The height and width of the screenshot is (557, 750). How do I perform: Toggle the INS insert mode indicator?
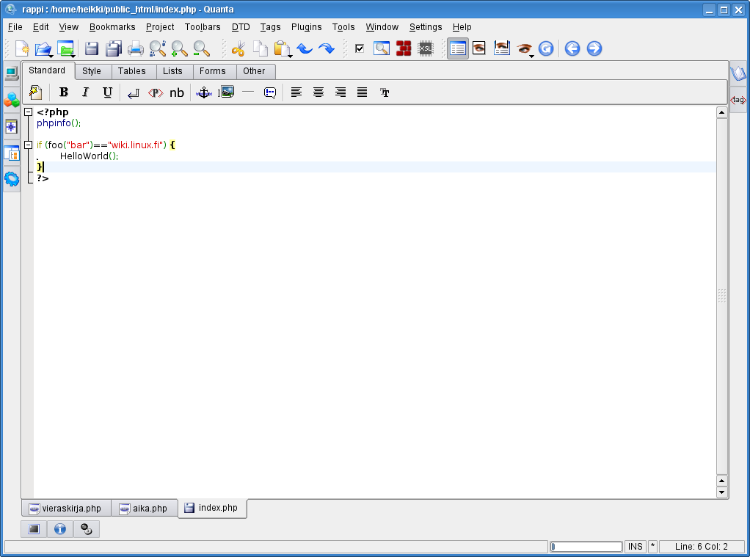(635, 547)
